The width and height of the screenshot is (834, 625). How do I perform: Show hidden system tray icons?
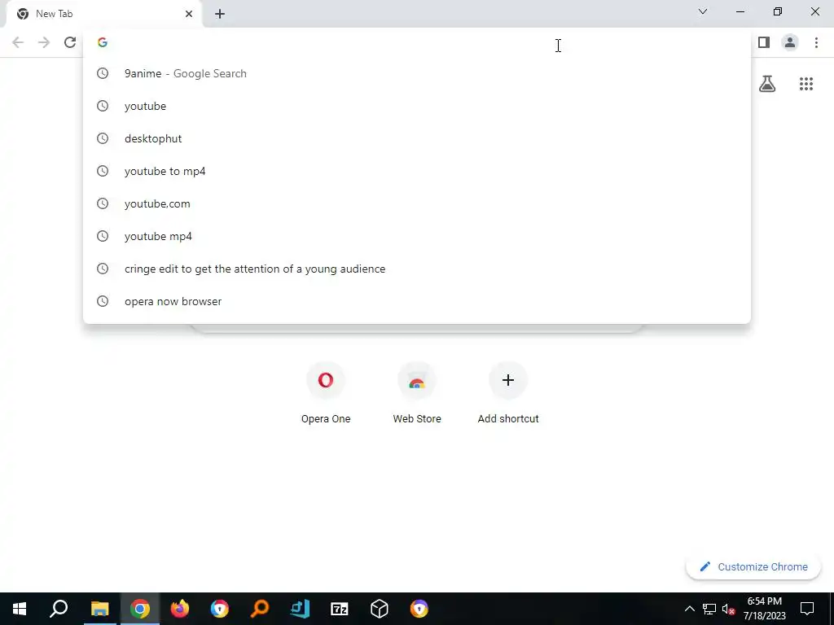point(689,609)
